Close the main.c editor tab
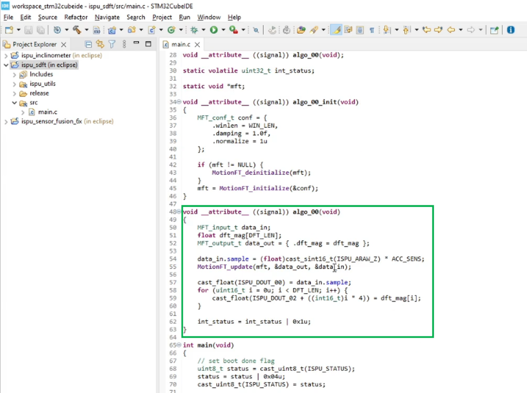This screenshot has width=527, height=393. click(197, 44)
